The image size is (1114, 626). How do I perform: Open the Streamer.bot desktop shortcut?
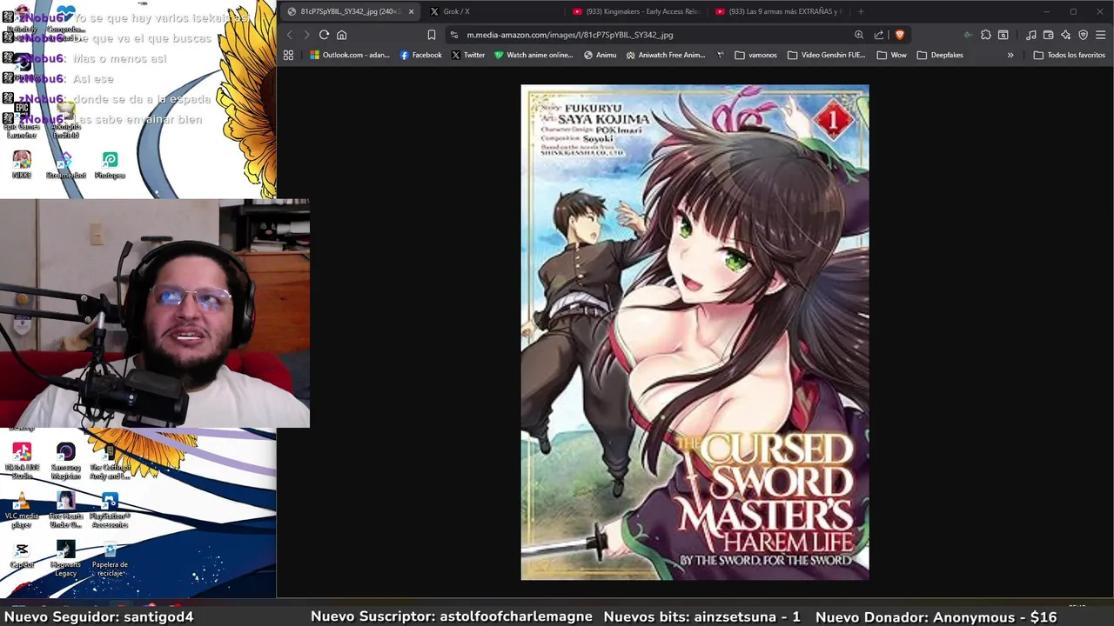66,164
